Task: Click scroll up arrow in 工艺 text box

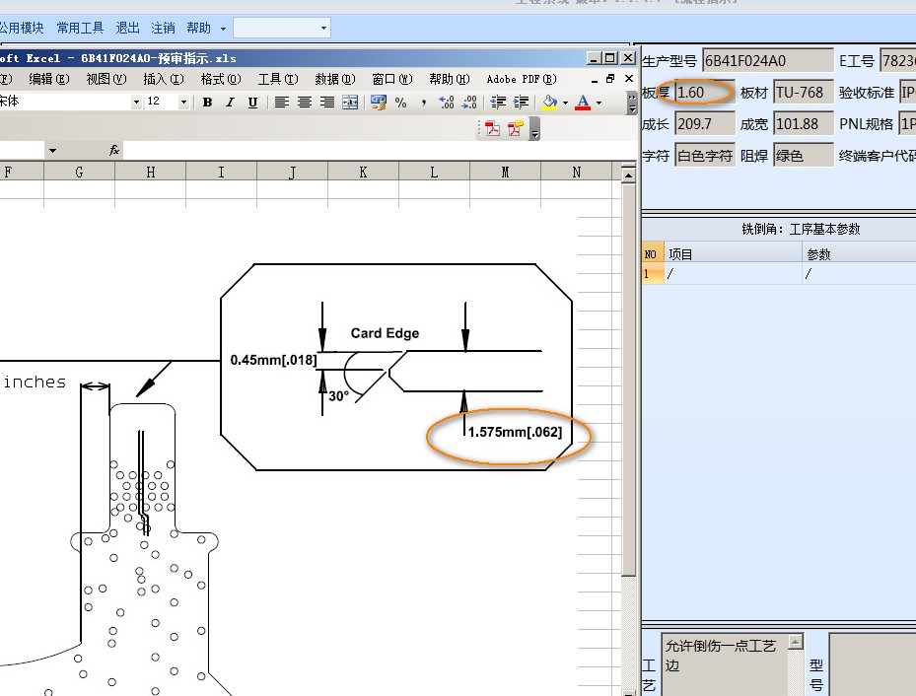Action: [795, 643]
